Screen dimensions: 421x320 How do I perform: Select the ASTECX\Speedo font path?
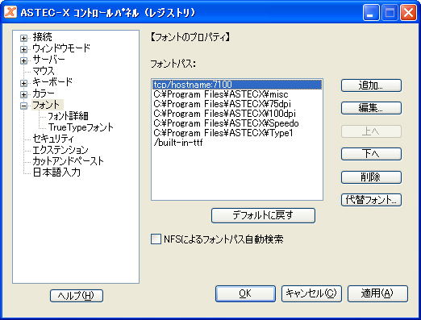click(x=237, y=123)
